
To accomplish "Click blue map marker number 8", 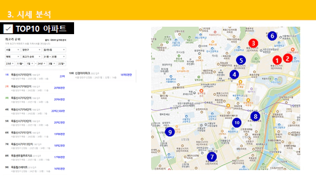I will 255,116.
